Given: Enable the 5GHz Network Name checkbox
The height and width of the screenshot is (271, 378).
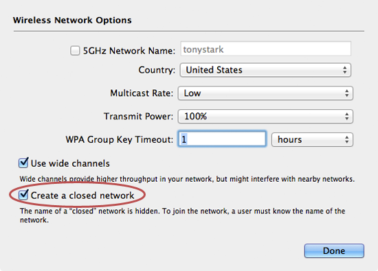Looking at the screenshot, I should [75, 51].
